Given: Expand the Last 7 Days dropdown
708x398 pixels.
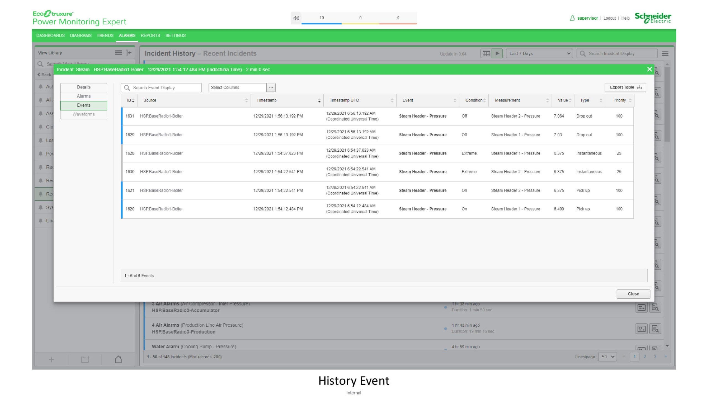Looking at the screenshot, I should coord(539,54).
